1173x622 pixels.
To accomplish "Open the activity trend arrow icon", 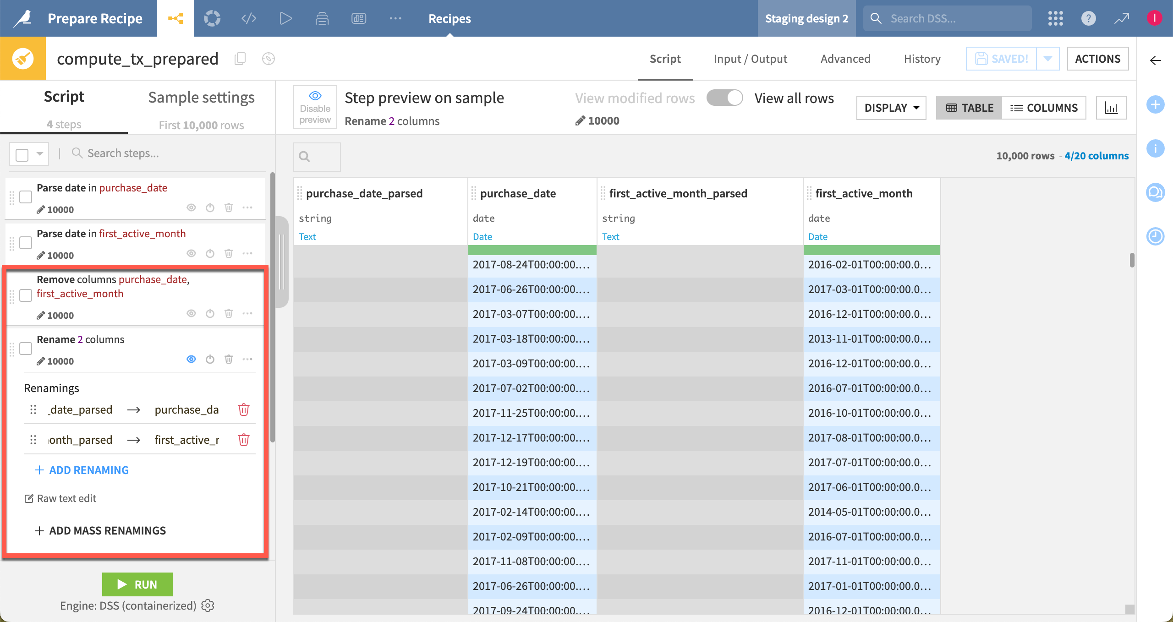I will pyautogui.click(x=1122, y=18).
